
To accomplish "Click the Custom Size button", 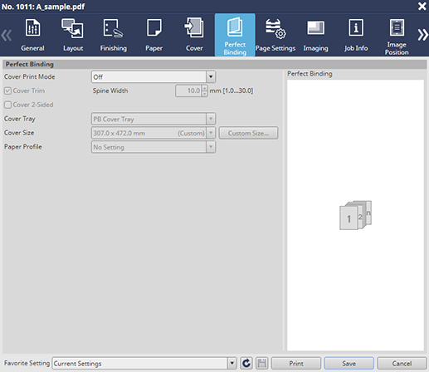I will pyautogui.click(x=248, y=133).
